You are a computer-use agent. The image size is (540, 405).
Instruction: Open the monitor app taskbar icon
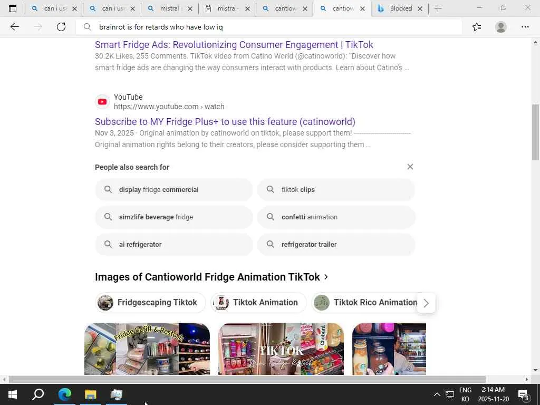click(x=117, y=394)
